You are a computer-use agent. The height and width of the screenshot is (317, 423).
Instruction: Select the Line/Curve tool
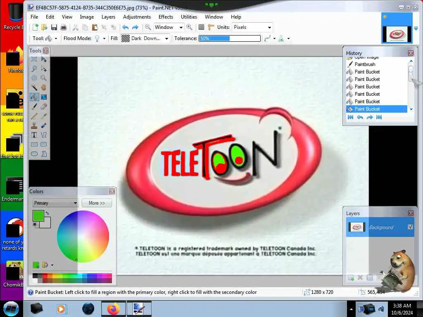44,135
